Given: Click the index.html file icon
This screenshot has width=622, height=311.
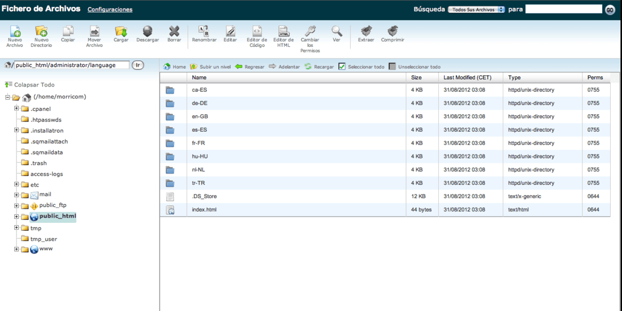Looking at the screenshot, I should 170,210.
